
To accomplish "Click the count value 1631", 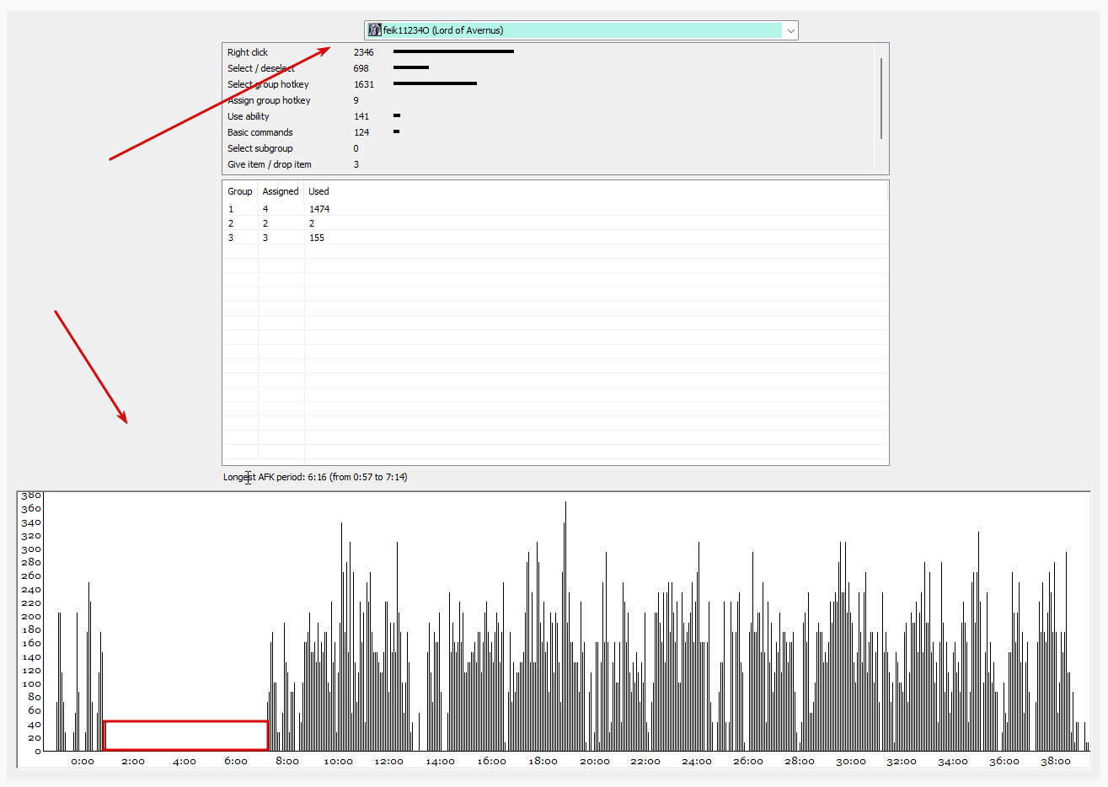I will (363, 84).
